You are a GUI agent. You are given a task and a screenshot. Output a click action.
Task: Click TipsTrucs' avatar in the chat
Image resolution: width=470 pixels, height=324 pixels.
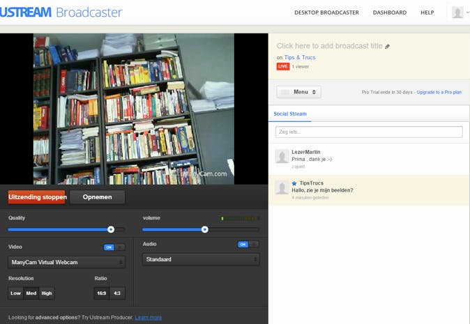coord(282,187)
